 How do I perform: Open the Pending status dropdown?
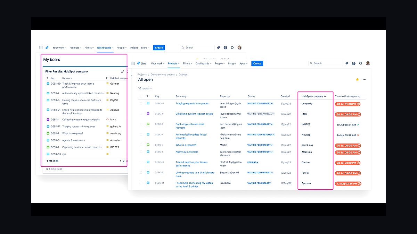(253, 162)
